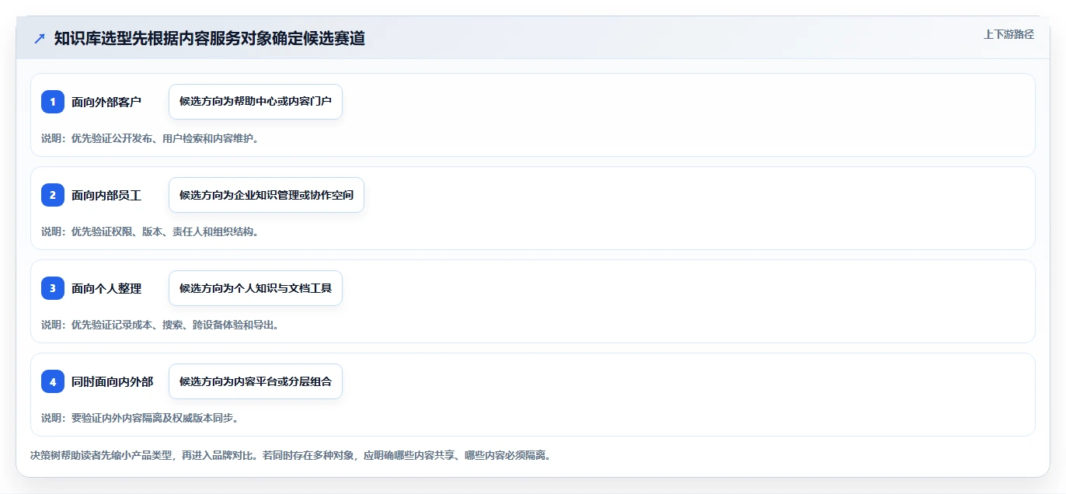Click the 面向内部员工 label
The image size is (1066, 494).
click(106, 195)
